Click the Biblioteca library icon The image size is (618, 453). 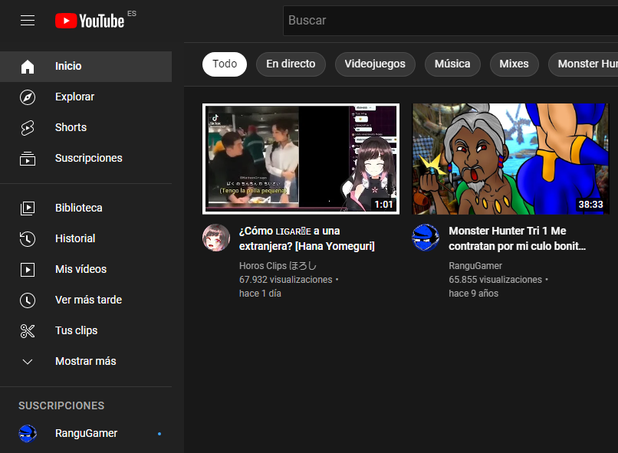(x=28, y=208)
